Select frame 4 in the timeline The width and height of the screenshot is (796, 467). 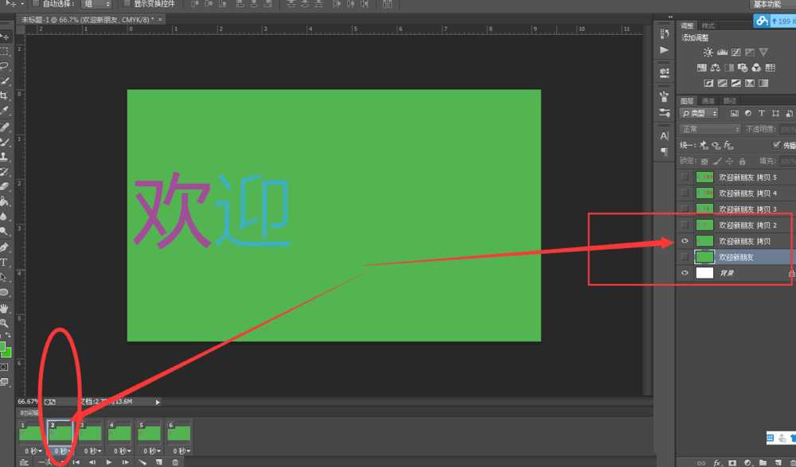(119, 432)
